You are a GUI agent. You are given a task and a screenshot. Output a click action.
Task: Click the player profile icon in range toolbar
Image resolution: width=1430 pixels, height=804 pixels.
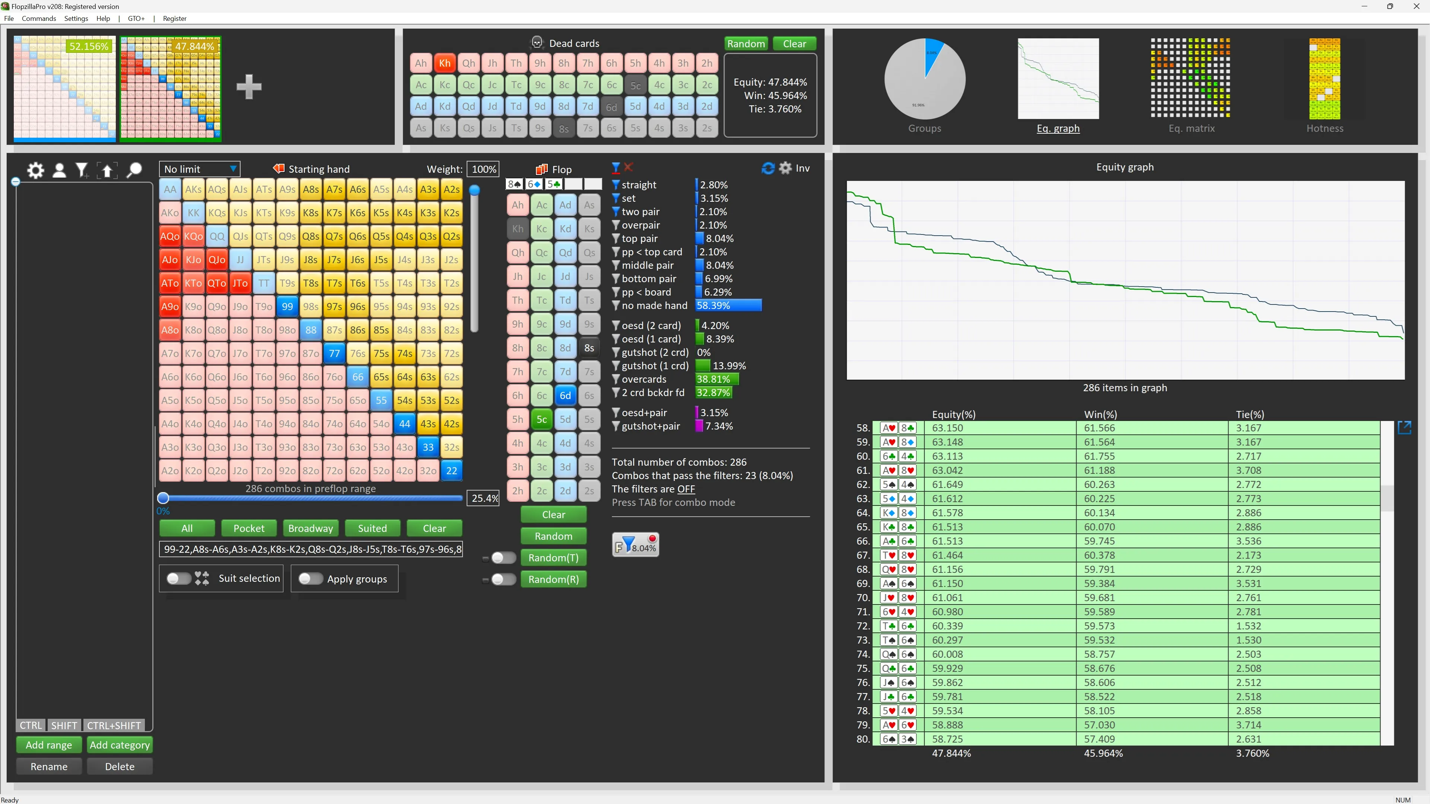[x=60, y=170]
